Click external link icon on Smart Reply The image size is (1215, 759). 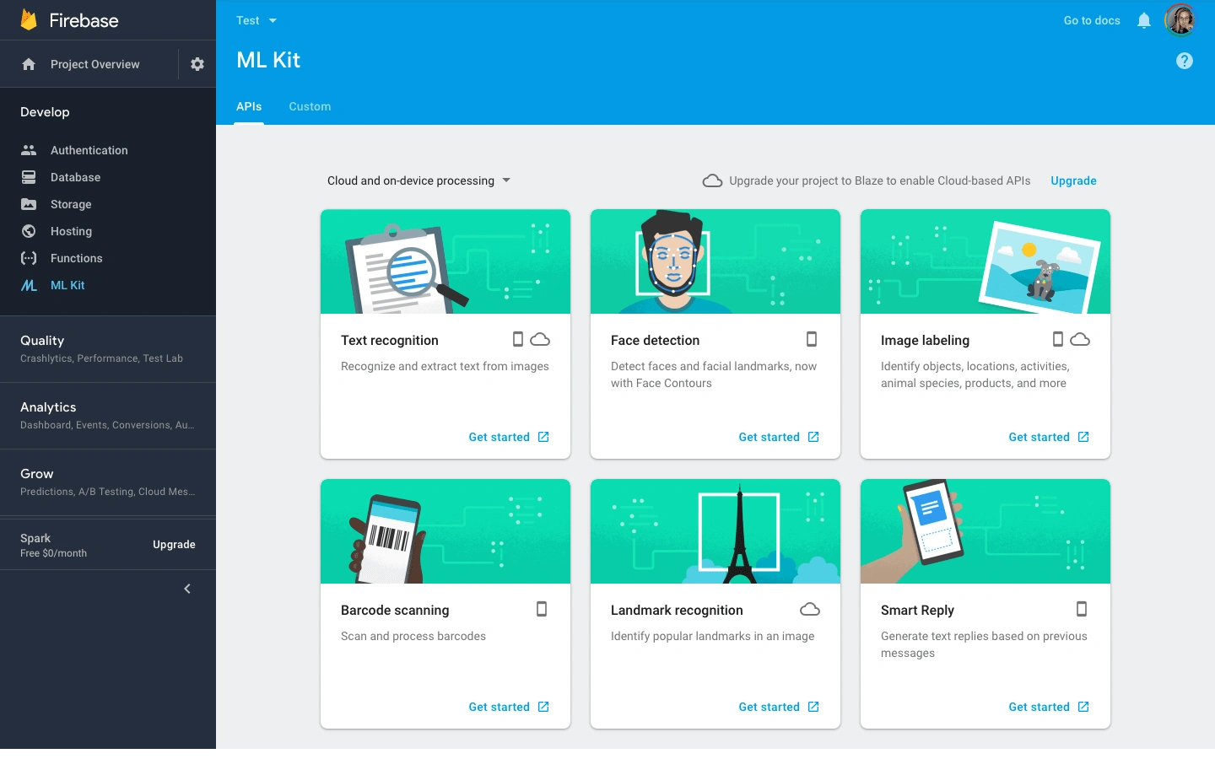click(1083, 707)
